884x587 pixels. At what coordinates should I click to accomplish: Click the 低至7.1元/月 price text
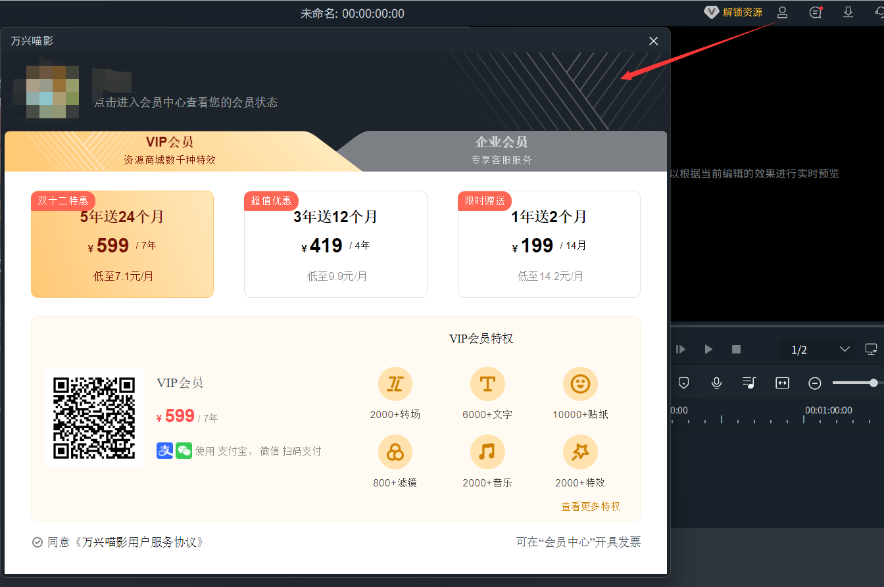[123, 276]
